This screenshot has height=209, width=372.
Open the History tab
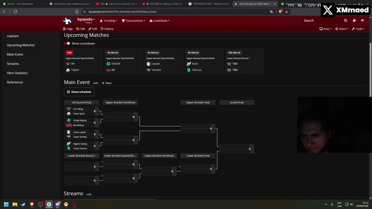[x=107, y=29]
